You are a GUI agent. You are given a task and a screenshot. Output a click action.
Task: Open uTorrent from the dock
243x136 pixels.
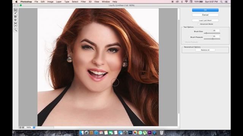click(x=145, y=133)
